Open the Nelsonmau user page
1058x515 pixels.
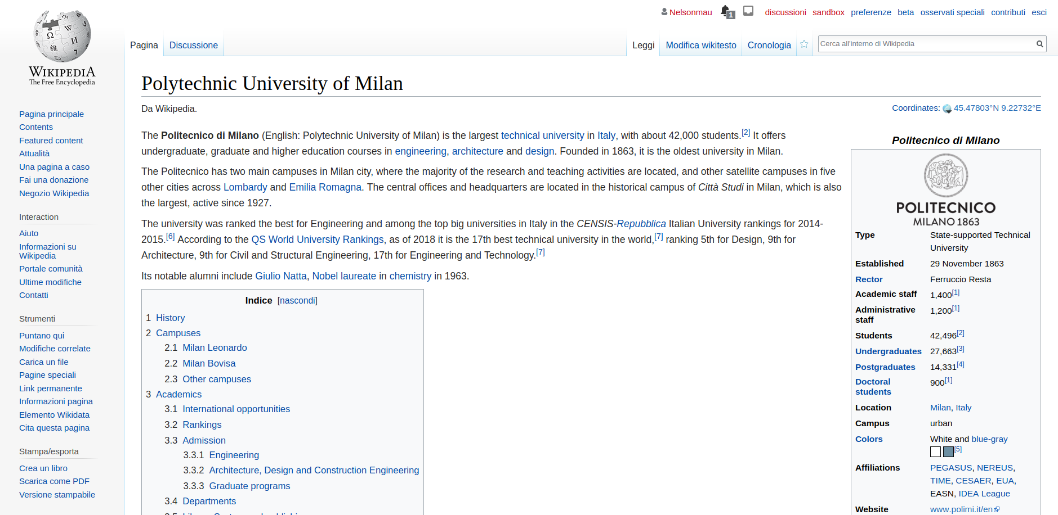click(690, 12)
